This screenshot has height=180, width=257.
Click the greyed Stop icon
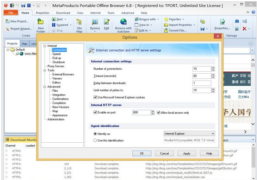click(54, 30)
